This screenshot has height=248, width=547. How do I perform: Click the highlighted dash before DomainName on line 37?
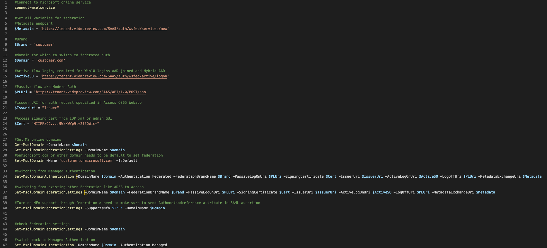(86, 192)
